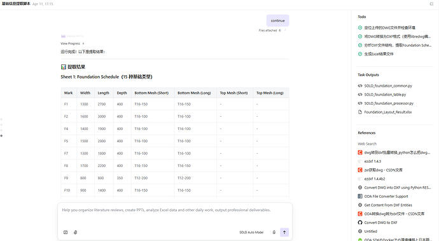Click check icon of DWG to DXF todo
439x241 pixels.
[x=360, y=36]
